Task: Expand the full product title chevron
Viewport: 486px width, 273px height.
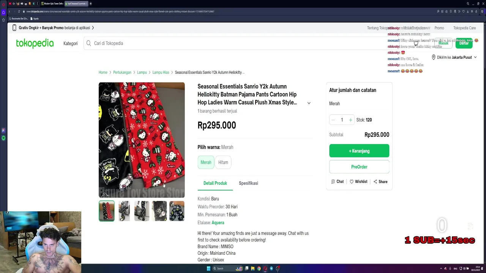Action: click(309, 103)
